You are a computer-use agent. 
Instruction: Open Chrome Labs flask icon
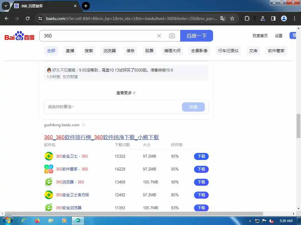click(x=262, y=18)
